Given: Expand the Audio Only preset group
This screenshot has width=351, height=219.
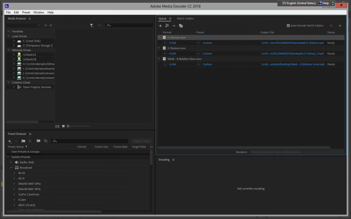Looking at the screenshot, I should click(11, 162).
